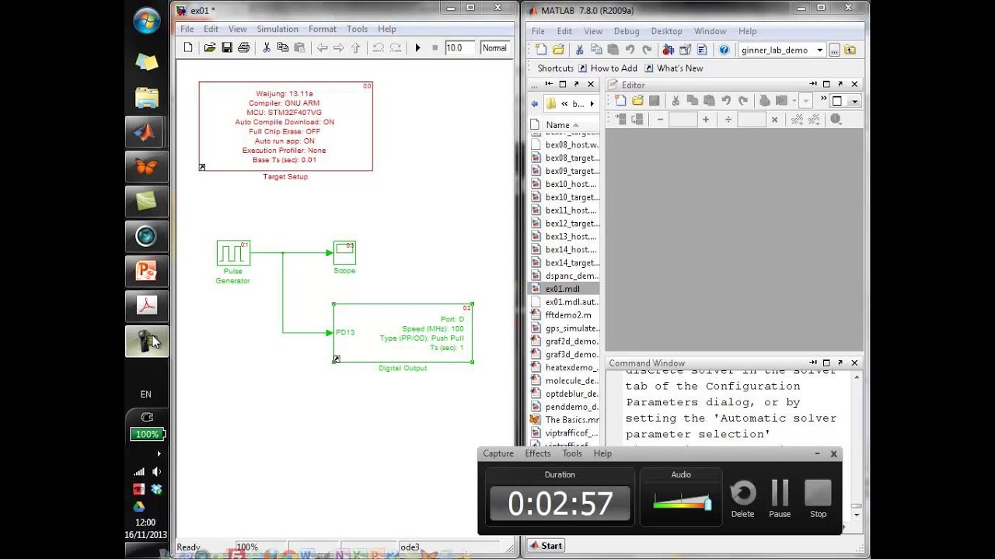This screenshot has width=995, height=559.
Task: Stop simulation using the square stop icon
Action: coord(435,48)
